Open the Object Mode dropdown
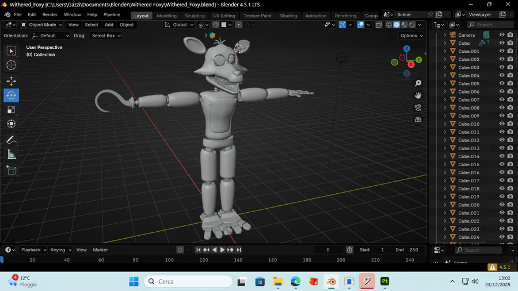Viewport: 518px width, 291px height. (x=41, y=25)
